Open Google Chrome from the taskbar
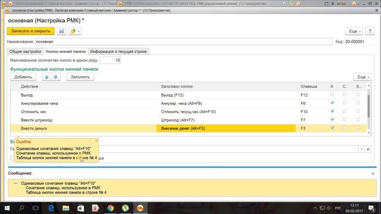Image resolution: width=381 pixels, height=214 pixels. click(110, 208)
